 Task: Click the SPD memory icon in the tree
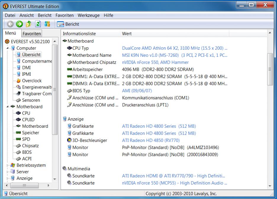click(18, 139)
